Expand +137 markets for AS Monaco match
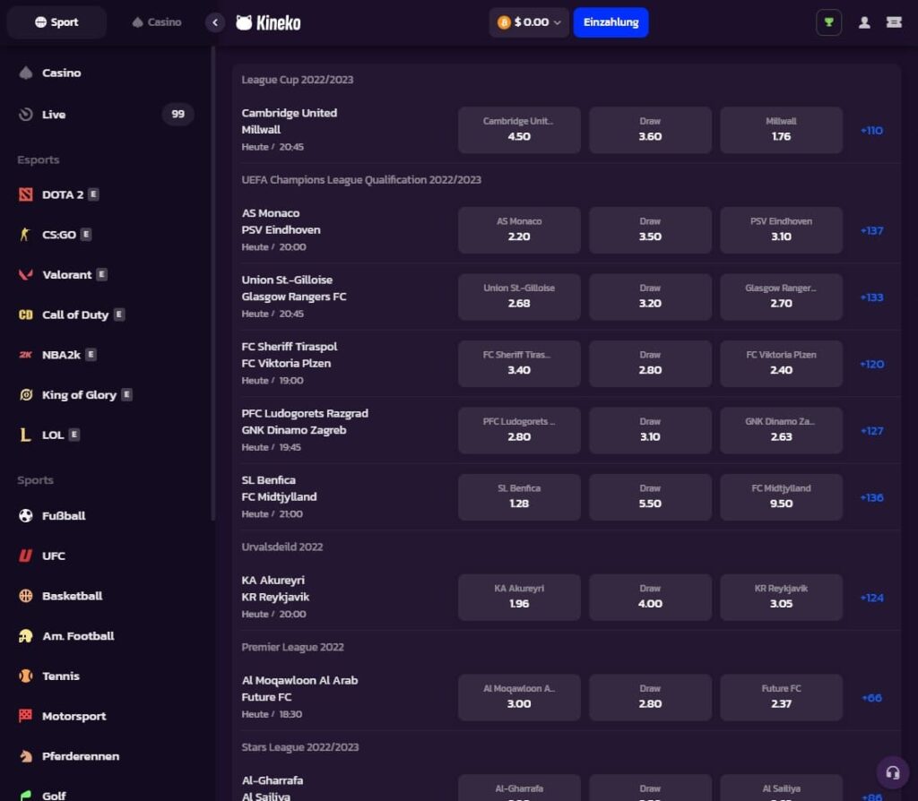This screenshot has height=801, width=918. [871, 231]
